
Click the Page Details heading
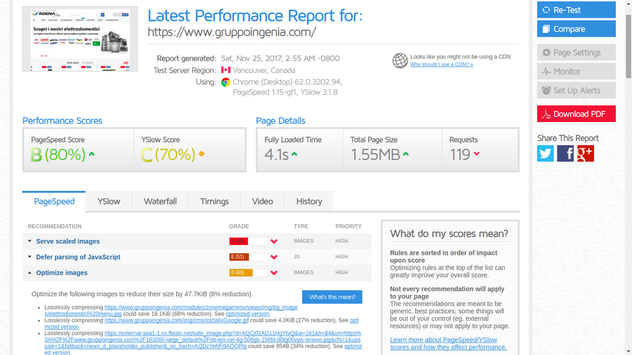pyautogui.click(x=281, y=121)
